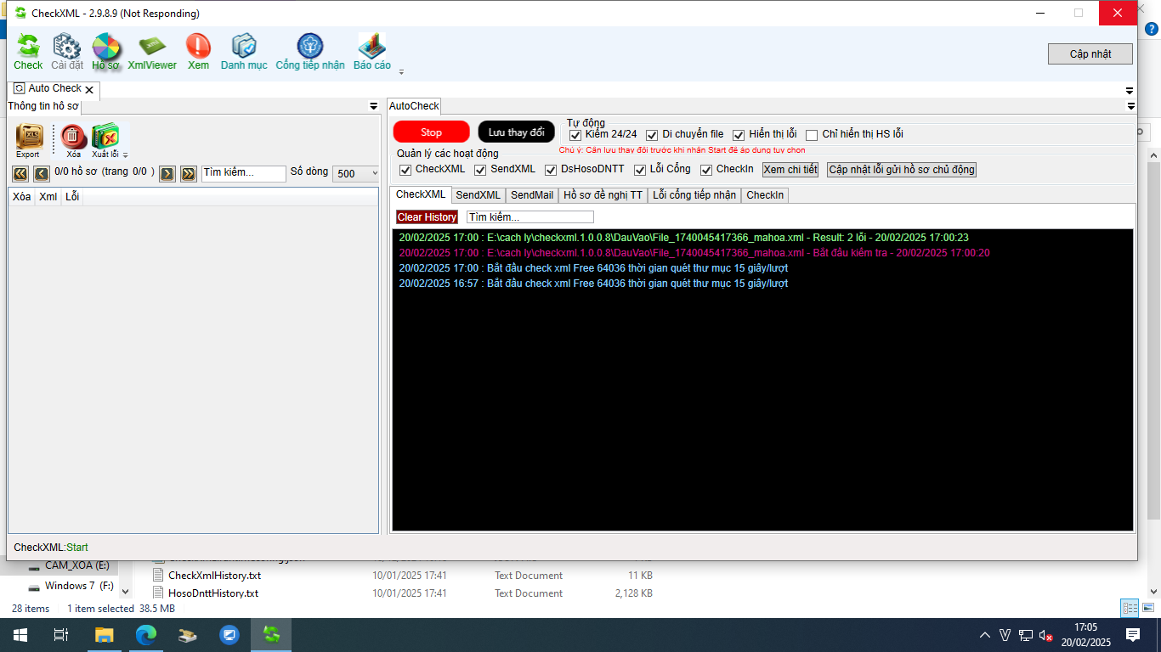Toggle the SendXML activity checkbox
The image size is (1161, 652).
[481, 170]
